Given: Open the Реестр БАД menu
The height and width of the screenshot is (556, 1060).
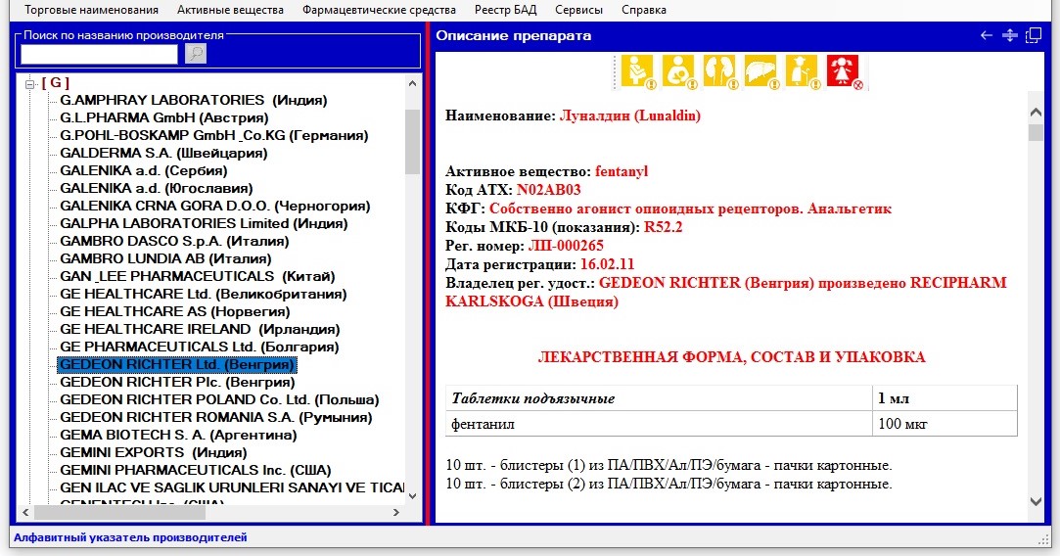Looking at the screenshot, I should pos(505,10).
